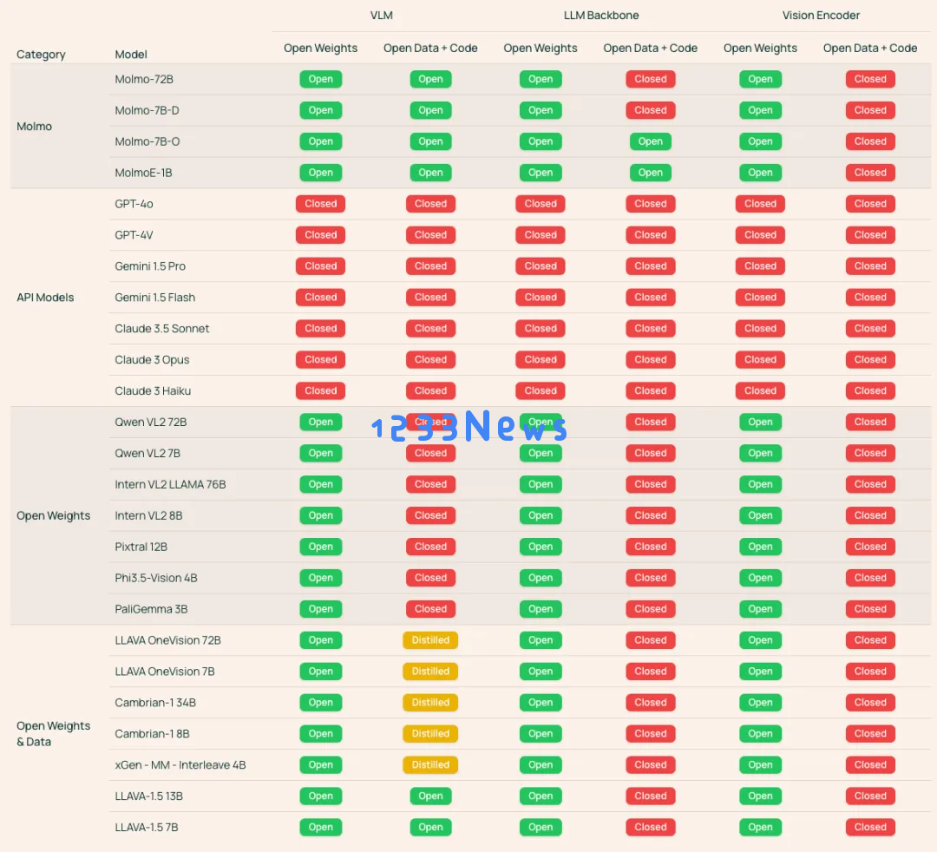The width and height of the screenshot is (937, 852).
Task: Select the PaliGemma 3B model name
Action: (x=151, y=609)
